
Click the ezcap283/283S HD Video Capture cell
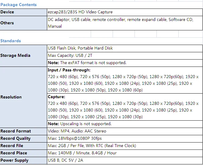80,12
